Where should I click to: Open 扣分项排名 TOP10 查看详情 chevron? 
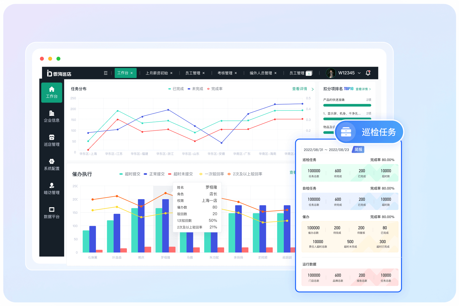(x=370, y=89)
